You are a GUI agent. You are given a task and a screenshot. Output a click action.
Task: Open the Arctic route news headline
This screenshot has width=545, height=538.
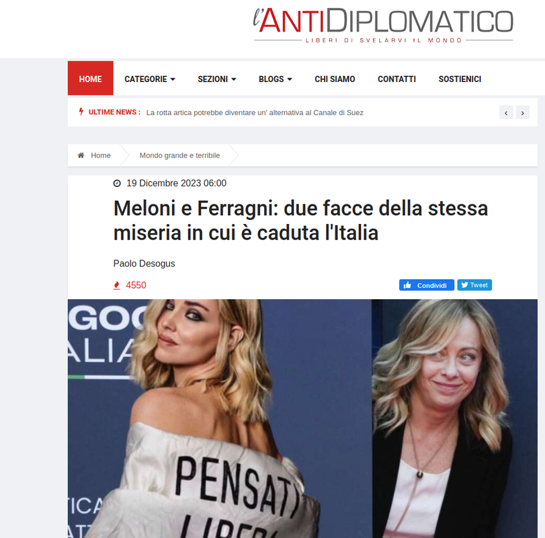coord(255,113)
